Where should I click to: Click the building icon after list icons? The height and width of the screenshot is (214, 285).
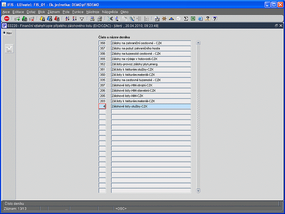pos(157,19)
